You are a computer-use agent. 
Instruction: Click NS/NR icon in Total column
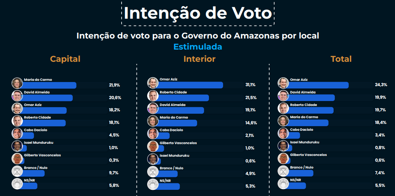[x=283, y=184]
